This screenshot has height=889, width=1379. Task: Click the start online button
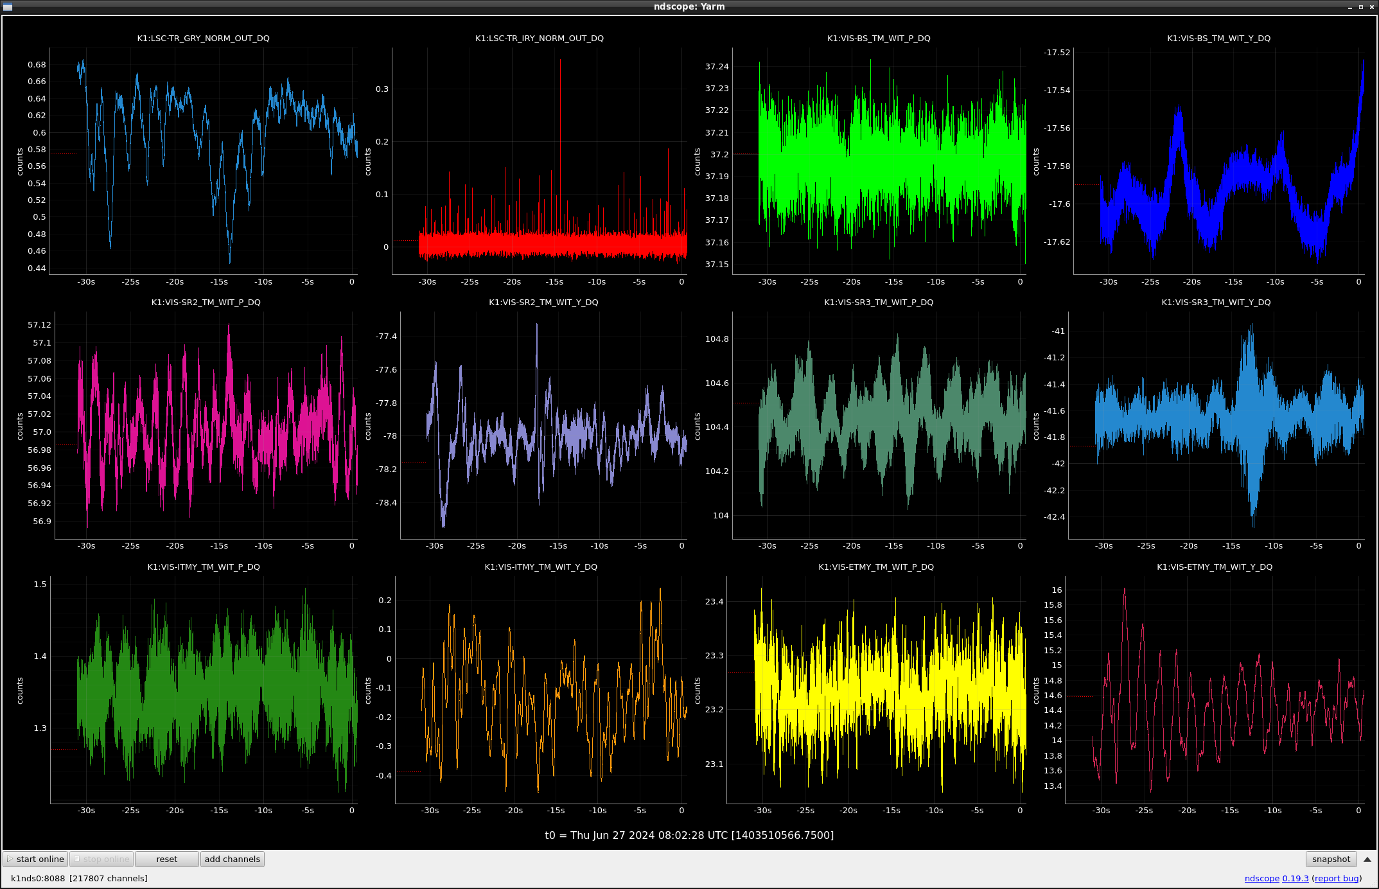coord(35,859)
